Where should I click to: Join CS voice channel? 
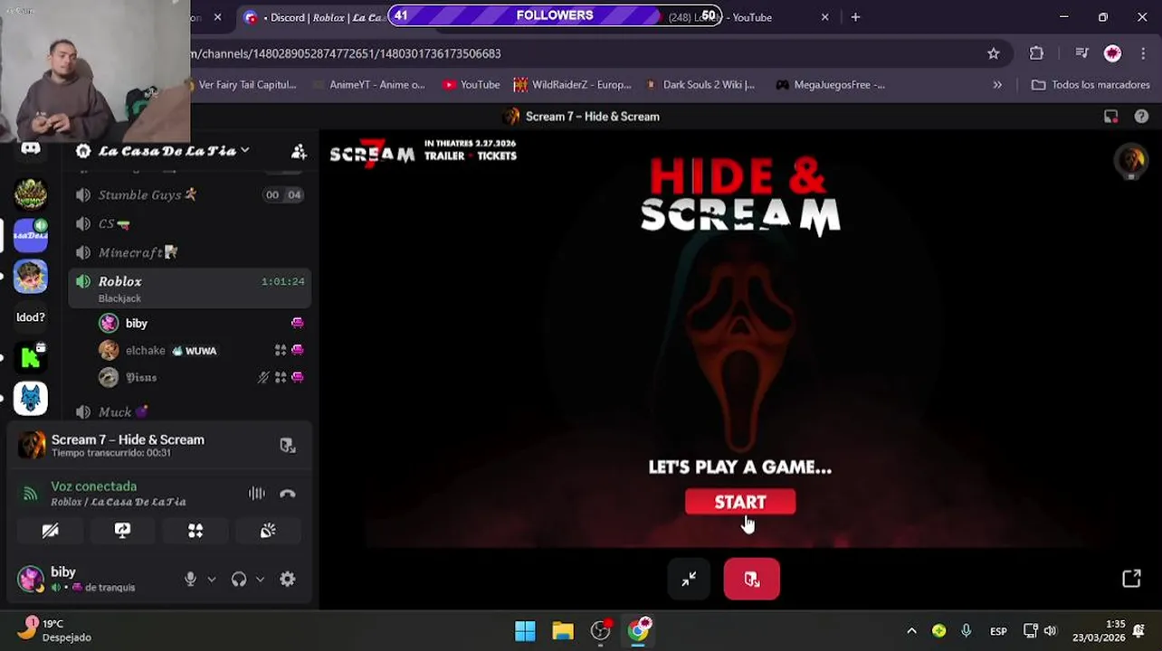(x=191, y=223)
